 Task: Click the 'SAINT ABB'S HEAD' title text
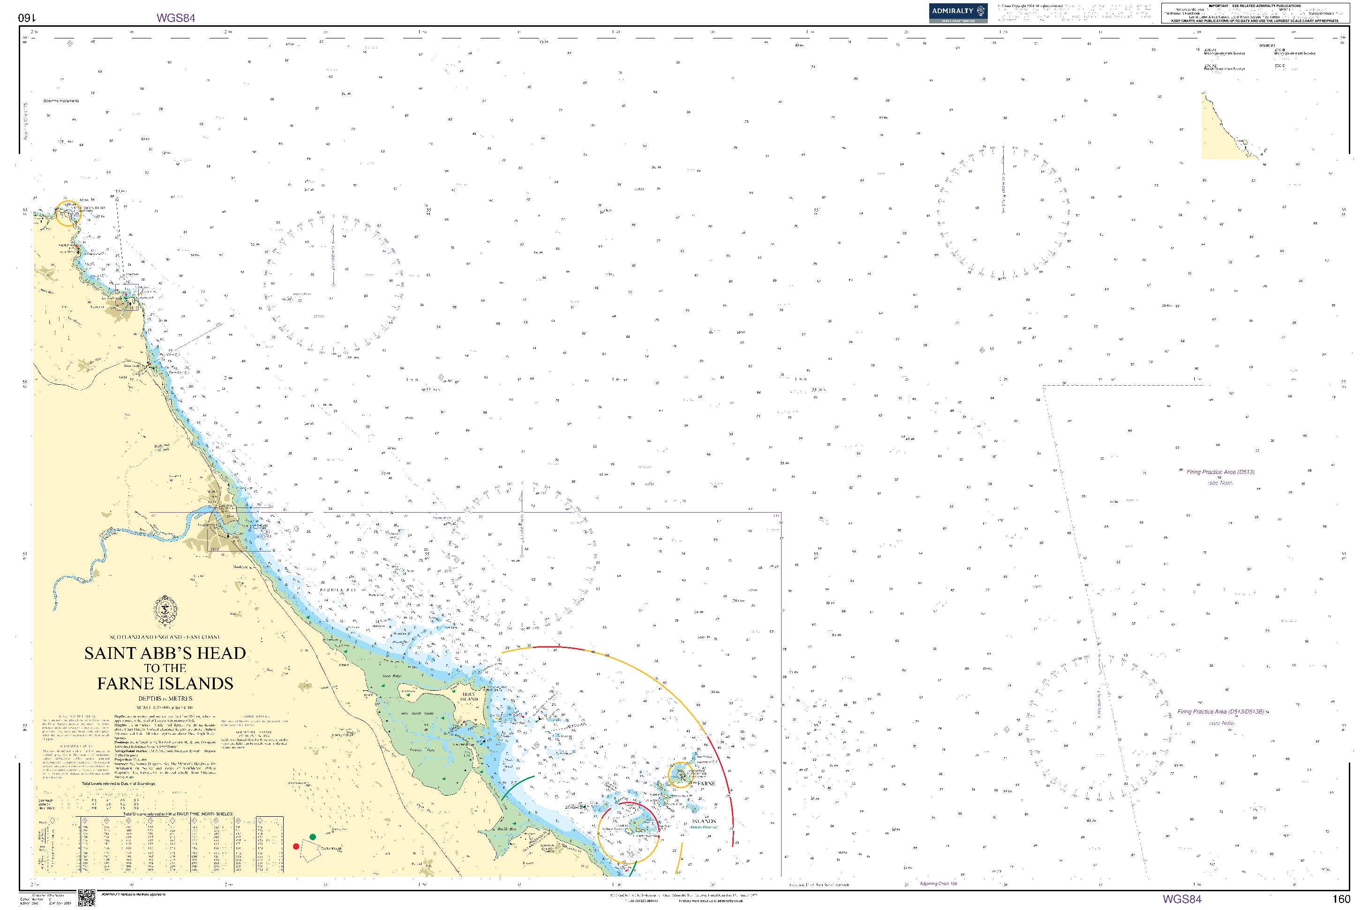[165, 653]
